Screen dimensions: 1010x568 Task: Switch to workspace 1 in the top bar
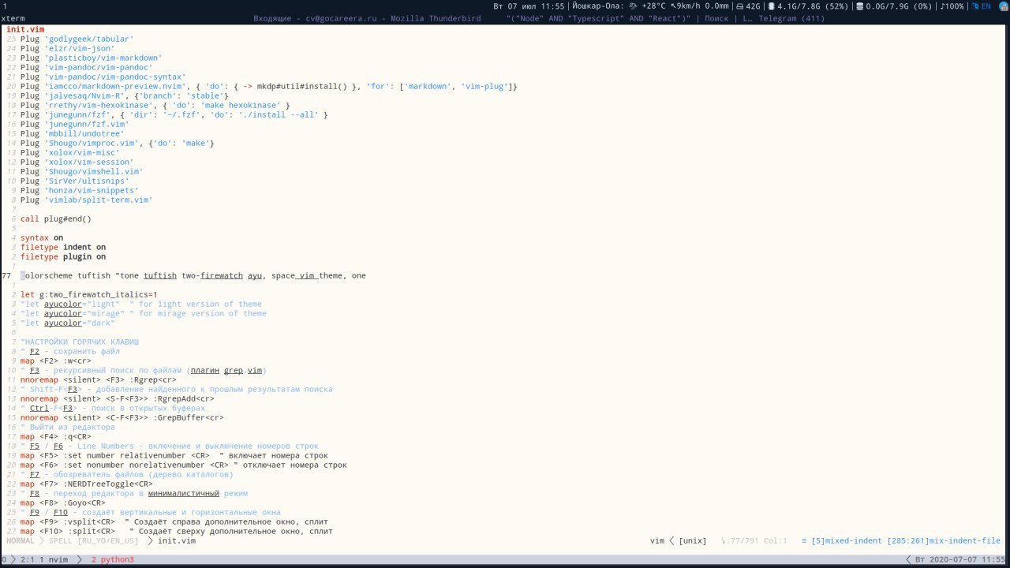click(x=5, y=6)
